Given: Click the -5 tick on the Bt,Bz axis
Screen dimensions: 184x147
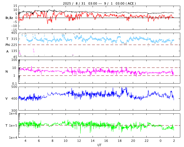Looking at the screenshot, I should pos(15,22).
